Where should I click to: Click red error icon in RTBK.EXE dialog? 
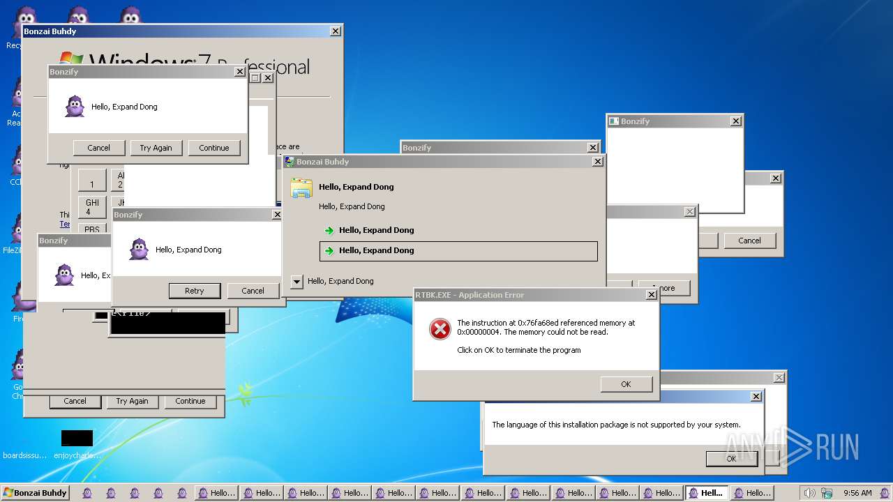tap(440, 329)
